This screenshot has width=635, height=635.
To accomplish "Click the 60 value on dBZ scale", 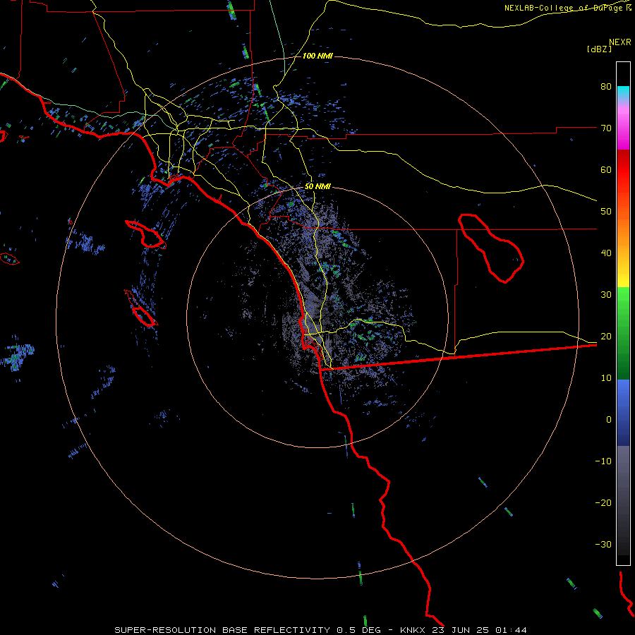I will (606, 169).
